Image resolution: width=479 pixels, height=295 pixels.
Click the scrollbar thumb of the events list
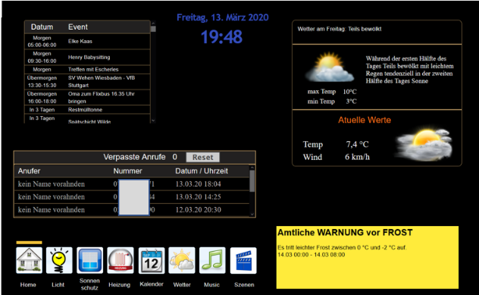[153, 29]
